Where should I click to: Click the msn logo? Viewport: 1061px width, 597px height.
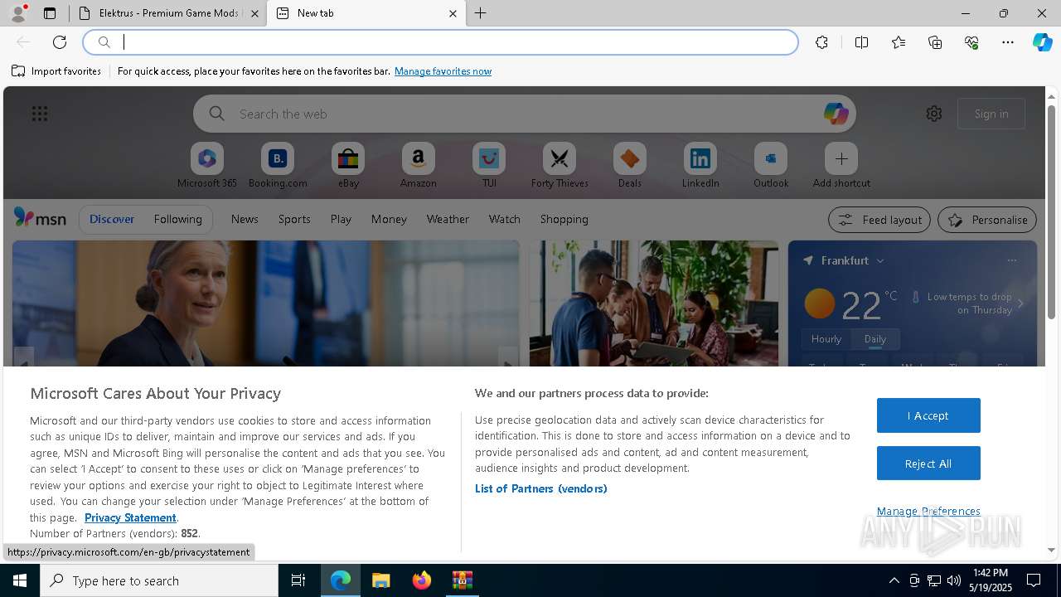(x=40, y=218)
